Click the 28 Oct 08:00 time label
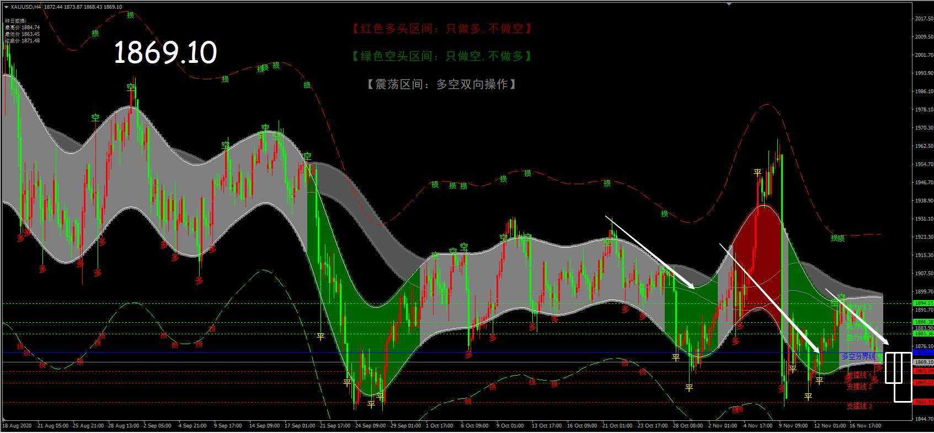Viewport: 934px width, 433px height. click(x=688, y=426)
